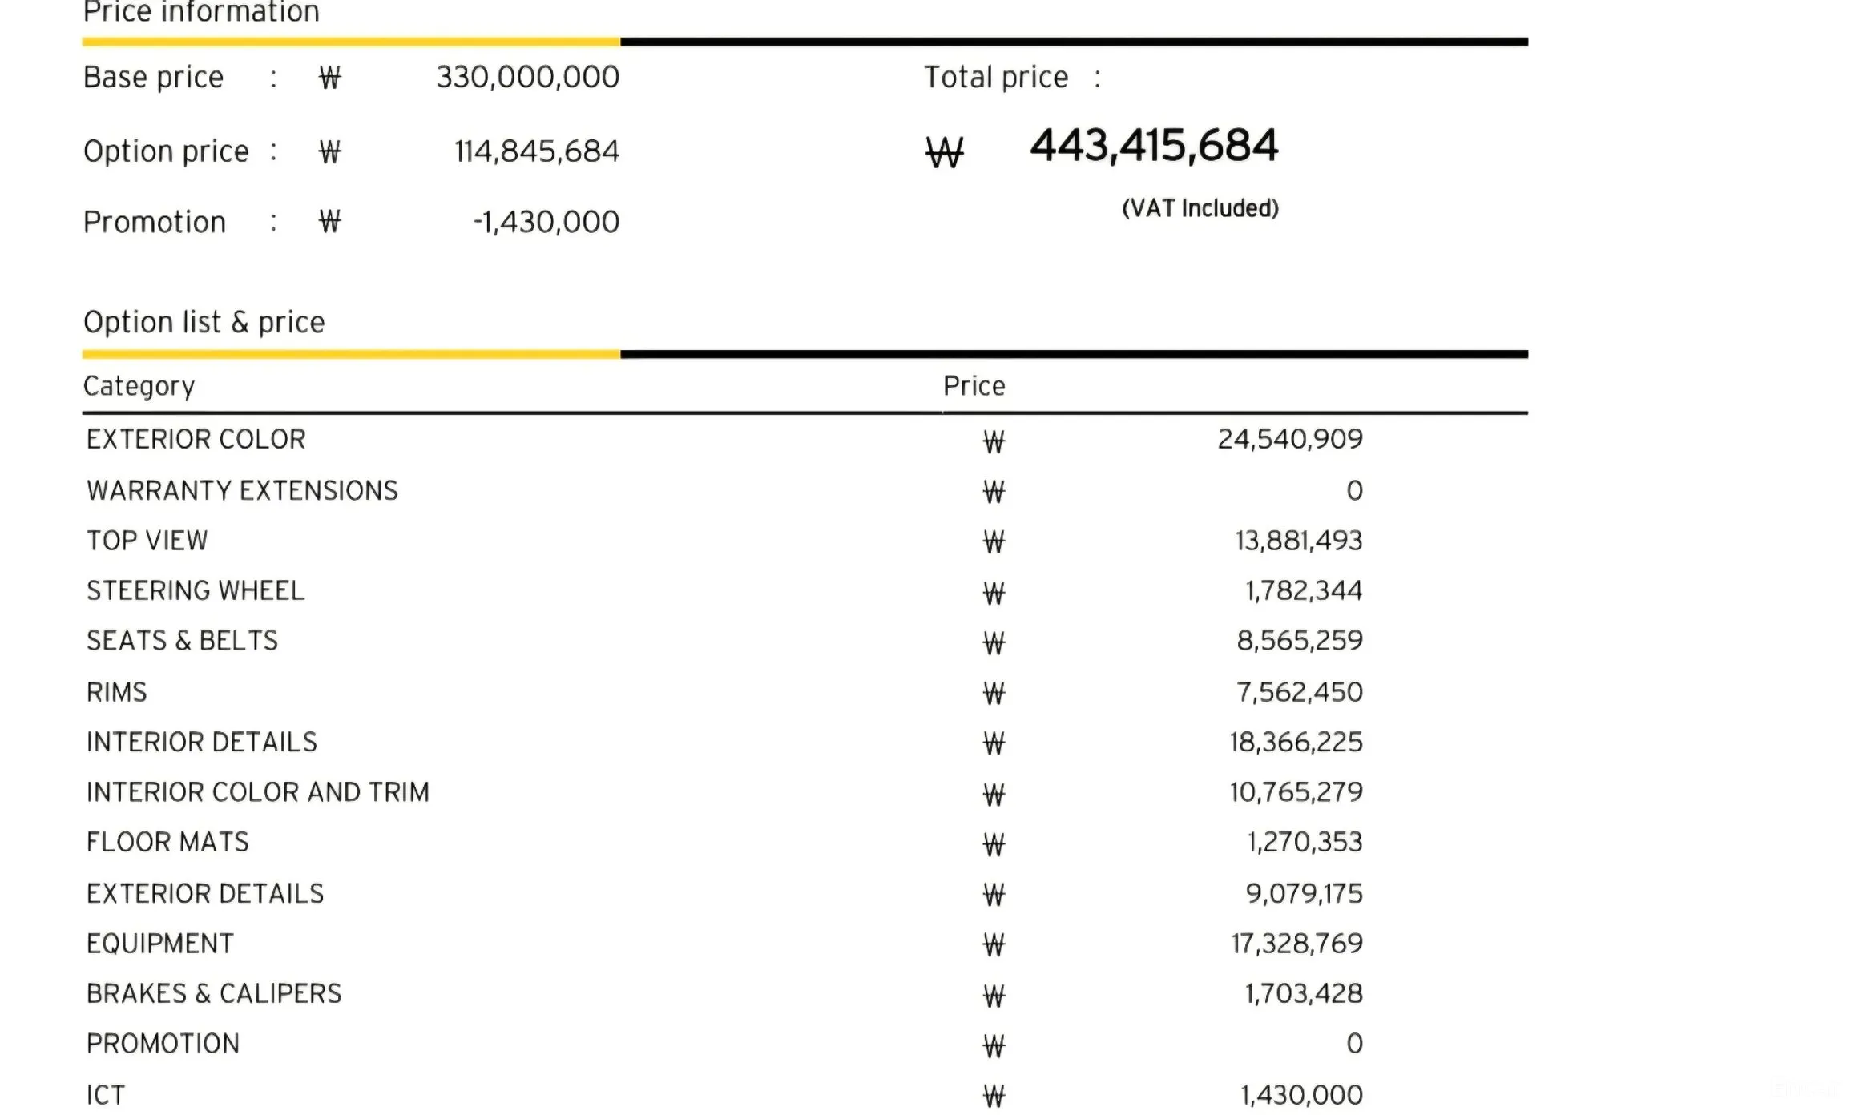Click the Option price label
The image size is (1859, 1115).
pyautogui.click(x=167, y=151)
